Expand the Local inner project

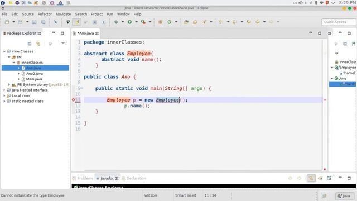(x=4, y=95)
